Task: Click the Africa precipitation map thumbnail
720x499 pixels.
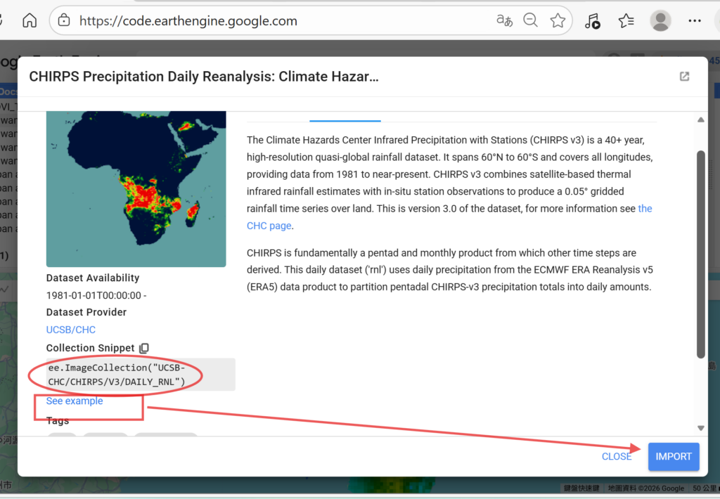Action: point(136,188)
